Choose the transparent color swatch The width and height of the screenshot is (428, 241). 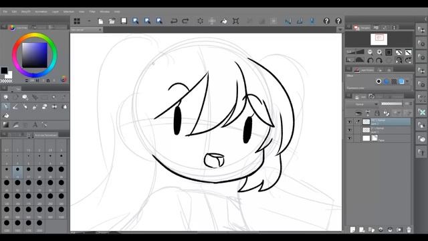(x=7, y=81)
